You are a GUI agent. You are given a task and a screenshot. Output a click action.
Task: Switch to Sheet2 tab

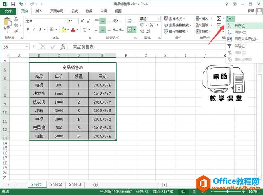pyautogui.click(x=56, y=184)
